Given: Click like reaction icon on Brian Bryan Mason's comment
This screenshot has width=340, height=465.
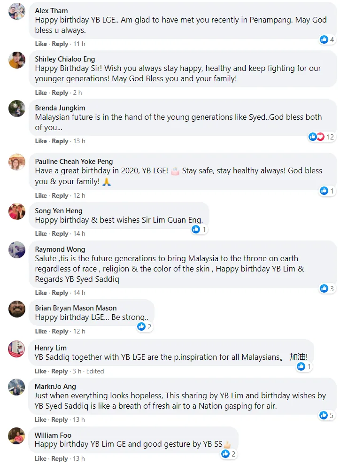Looking at the screenshot, I should click(x=141, y=326).
